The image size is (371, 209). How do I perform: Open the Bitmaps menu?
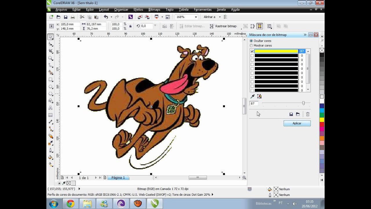point(154,10)
